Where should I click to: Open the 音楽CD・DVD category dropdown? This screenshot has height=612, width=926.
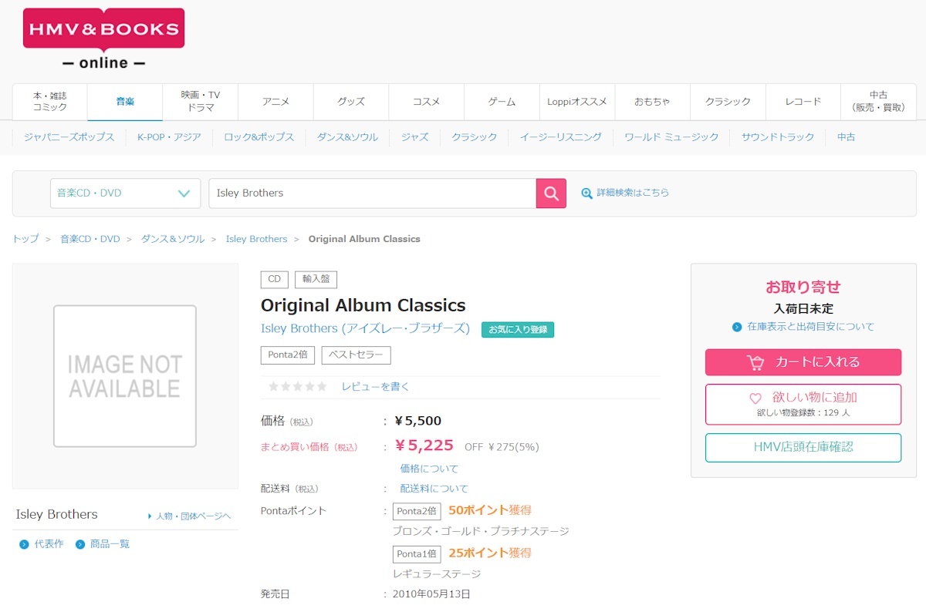coord(125,193)
